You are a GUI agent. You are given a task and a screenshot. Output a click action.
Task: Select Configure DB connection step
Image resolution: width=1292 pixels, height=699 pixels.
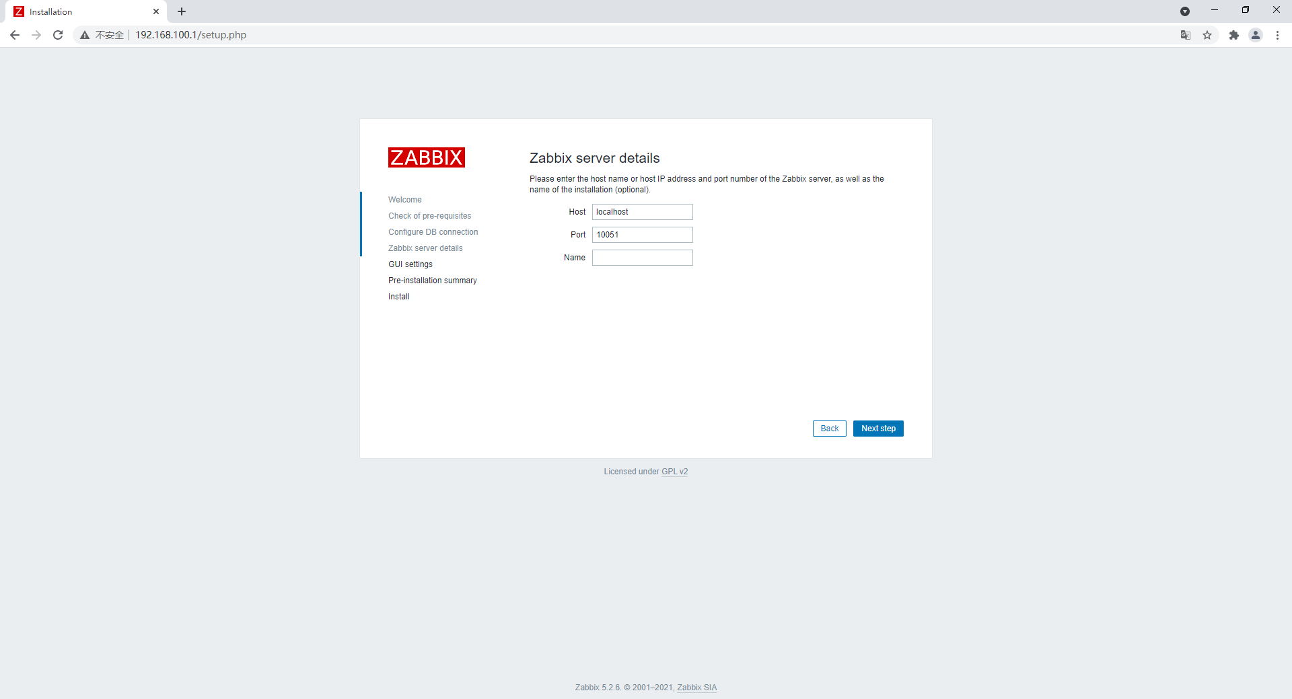[x=433, y=232]
